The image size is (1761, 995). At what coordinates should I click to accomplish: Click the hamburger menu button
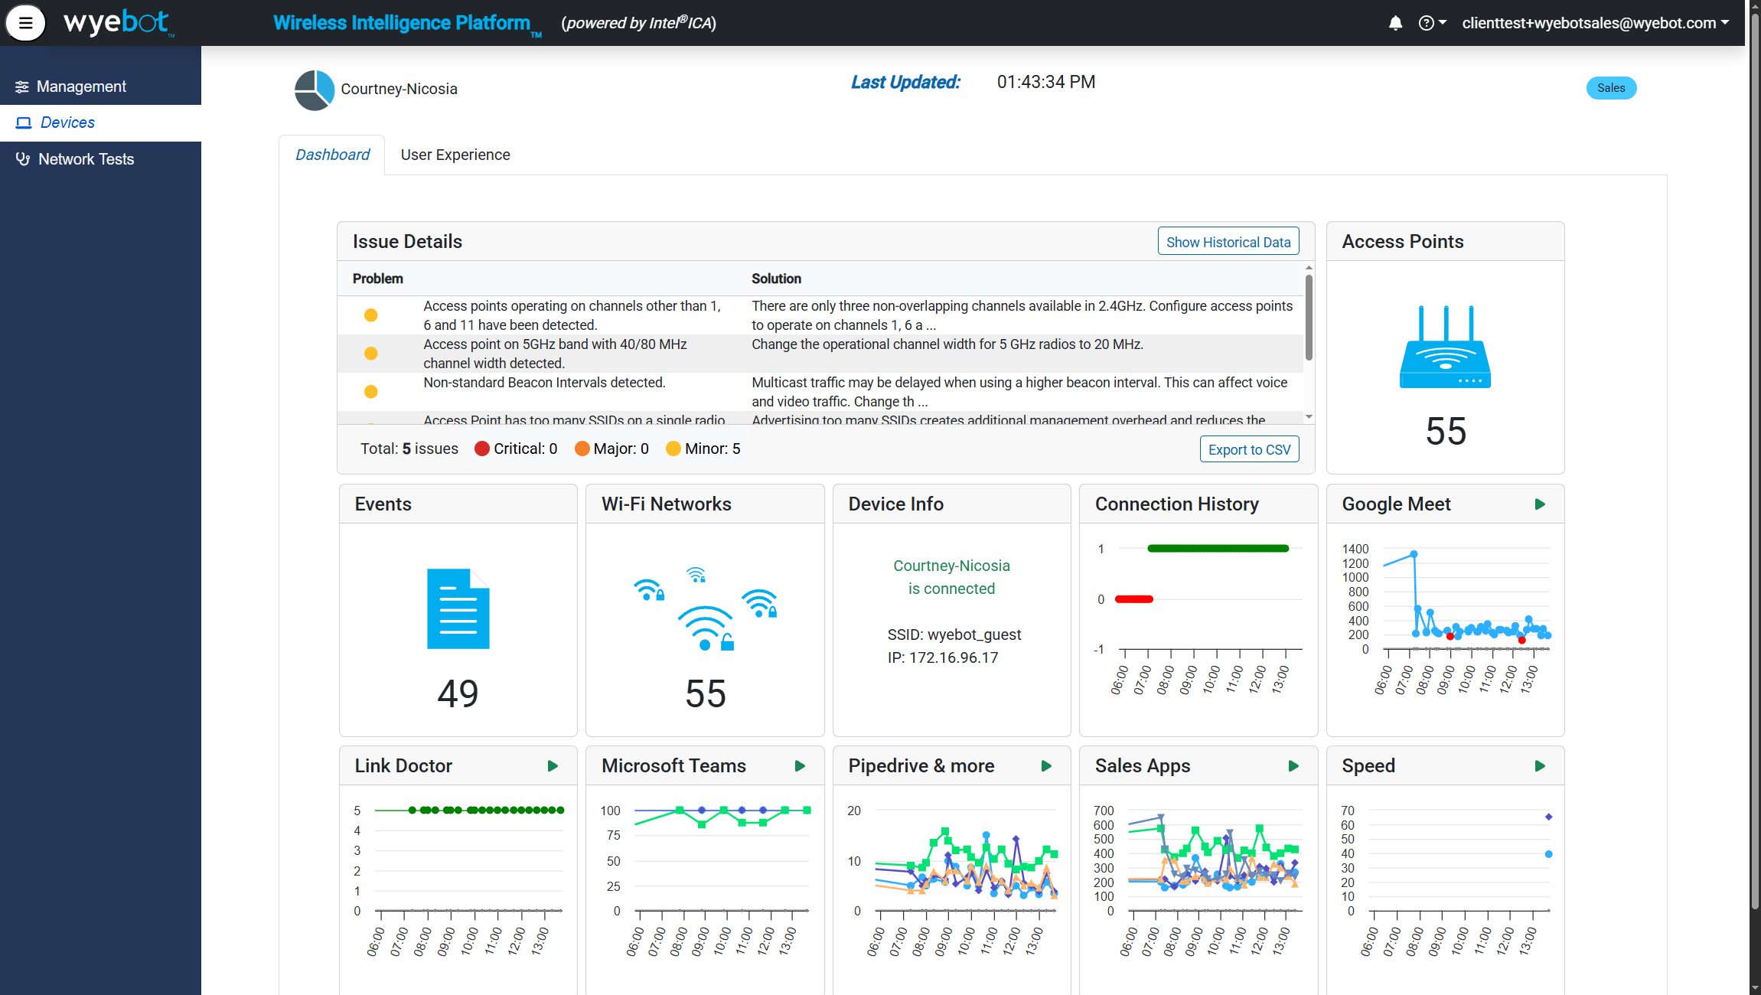[x=25, y=23]
